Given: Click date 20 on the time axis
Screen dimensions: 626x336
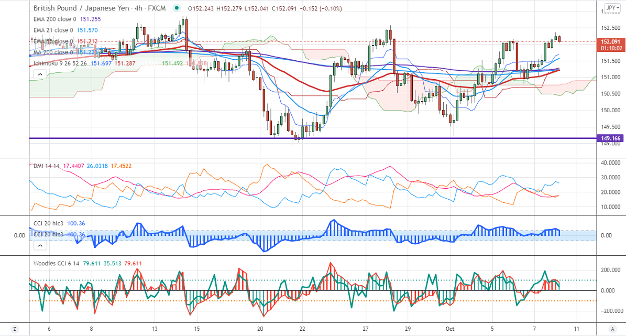Looking at the screenshot, I should point(260,329).
